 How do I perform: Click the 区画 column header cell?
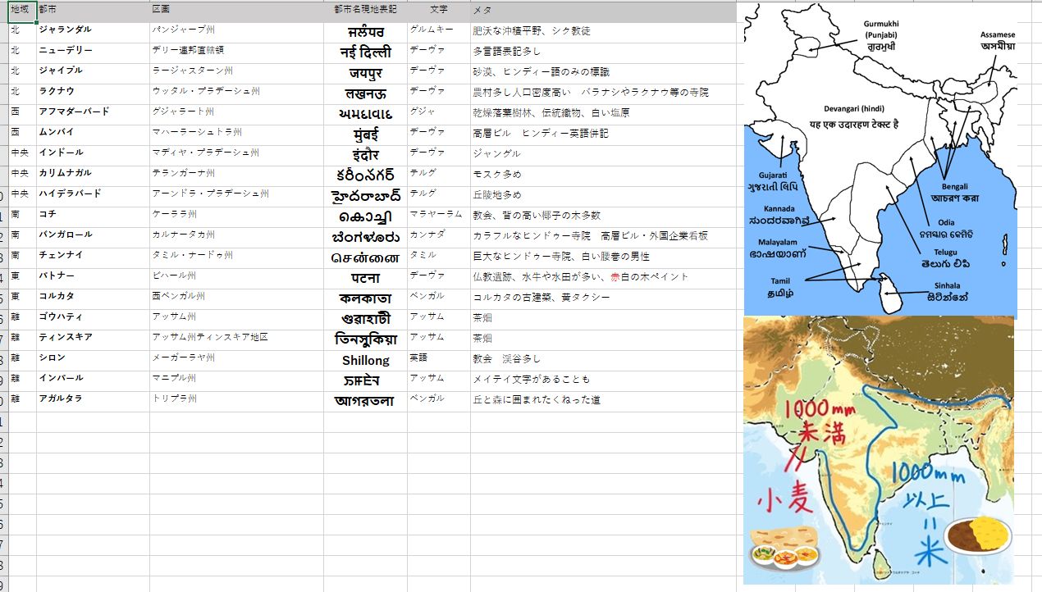tap(236, 11)
